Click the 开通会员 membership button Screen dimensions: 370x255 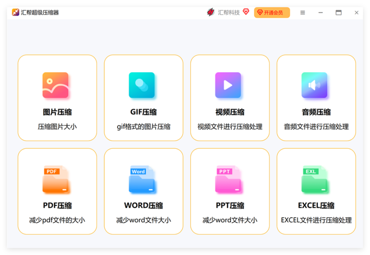tap(272, 13)
